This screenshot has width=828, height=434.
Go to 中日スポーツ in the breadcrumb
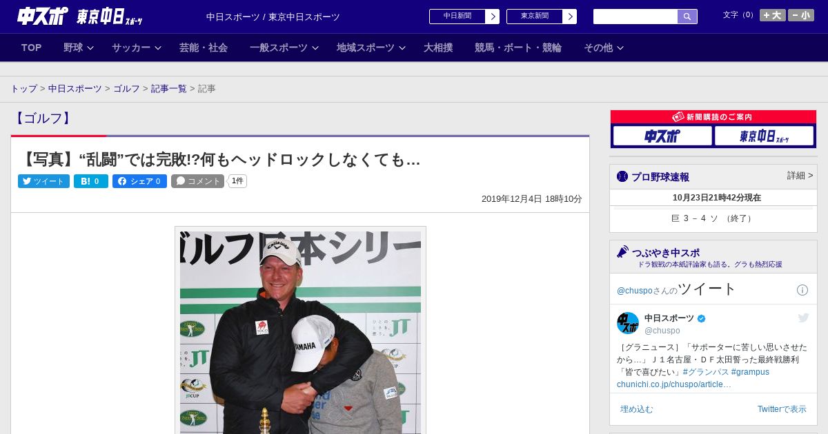[x=75, y=89]
